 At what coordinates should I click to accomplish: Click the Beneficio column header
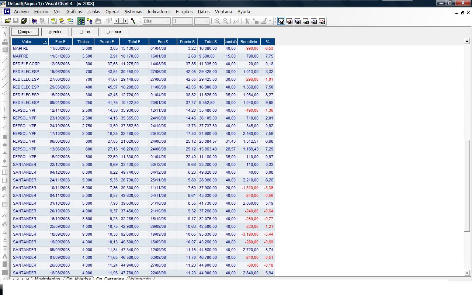249,42
